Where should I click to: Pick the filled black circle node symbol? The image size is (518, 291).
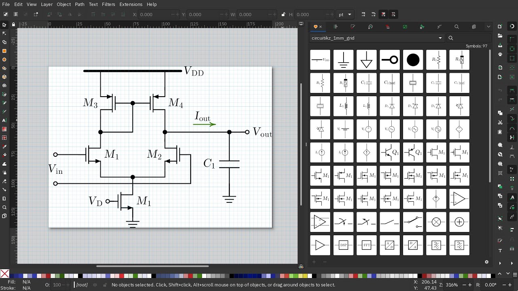413,60
